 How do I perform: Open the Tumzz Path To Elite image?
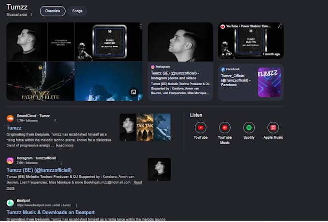tap(41, 81)
